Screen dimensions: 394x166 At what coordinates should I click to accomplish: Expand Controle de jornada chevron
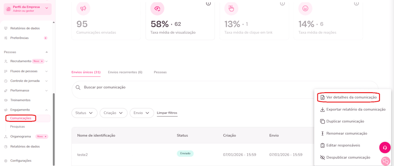[x=46, y=81]
